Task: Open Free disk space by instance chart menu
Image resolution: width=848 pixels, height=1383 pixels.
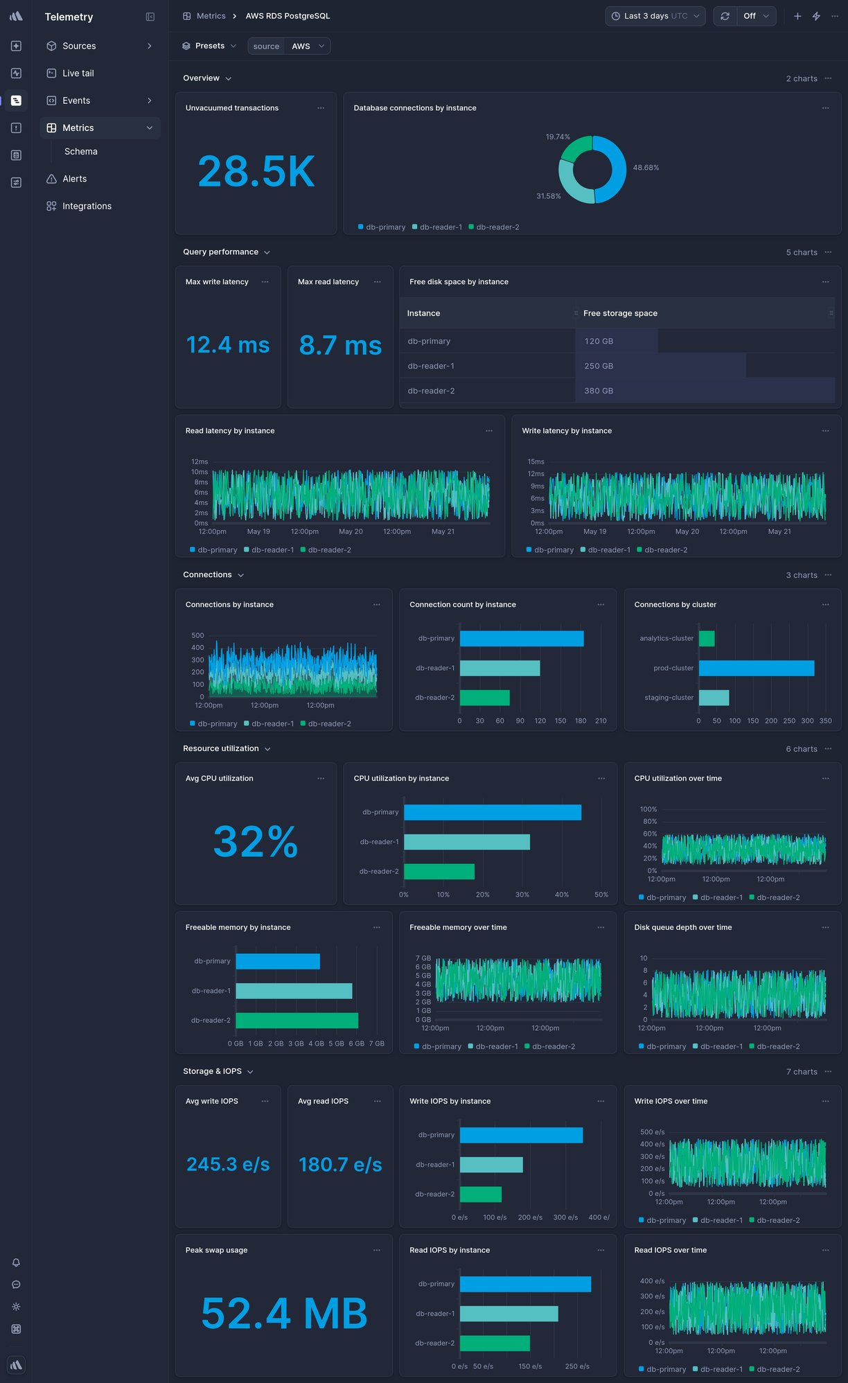Action: click(x=825, y=282)
